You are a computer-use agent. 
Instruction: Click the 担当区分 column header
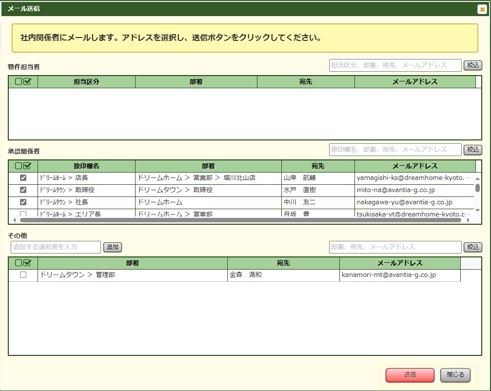(86, 82)
